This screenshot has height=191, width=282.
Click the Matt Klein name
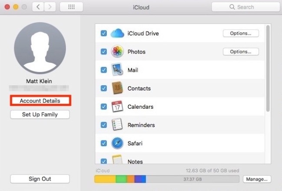39,81
